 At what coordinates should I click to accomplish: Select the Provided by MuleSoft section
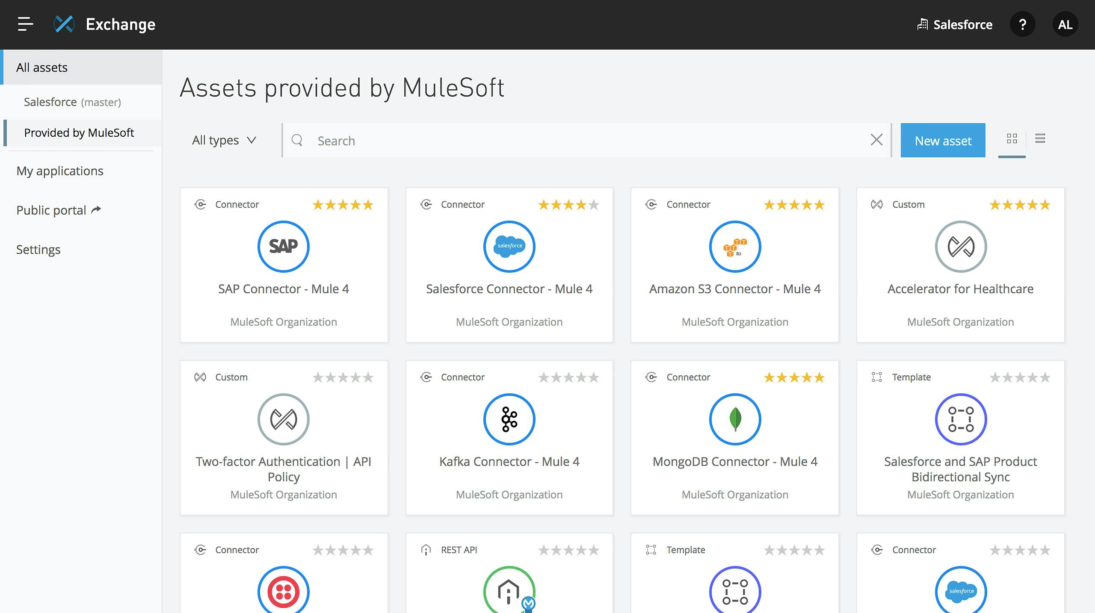(x=79, y=132)
